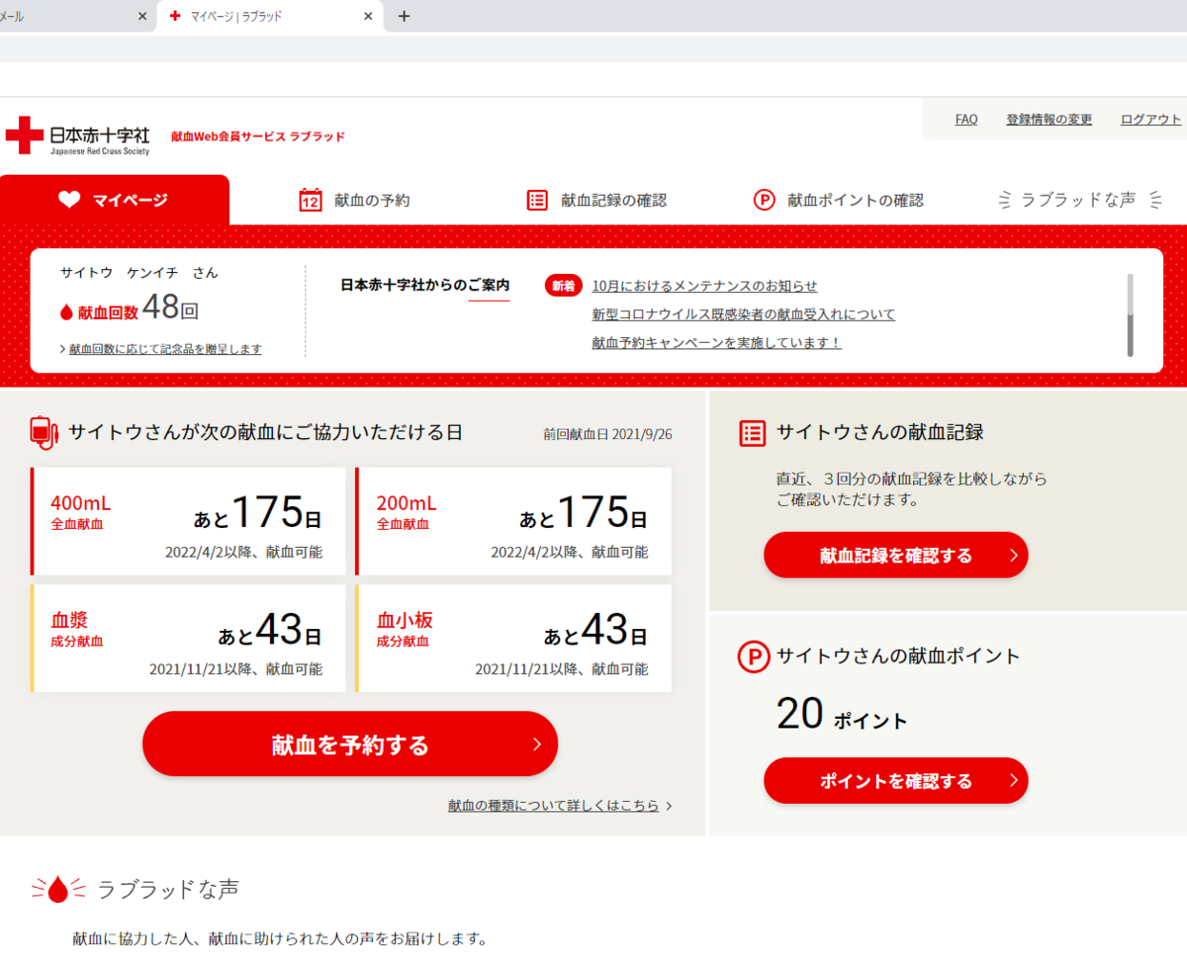Select the マイページ heart icon
The width and height of the screenshot is (1187, 968).
click(x=66, y=199)
